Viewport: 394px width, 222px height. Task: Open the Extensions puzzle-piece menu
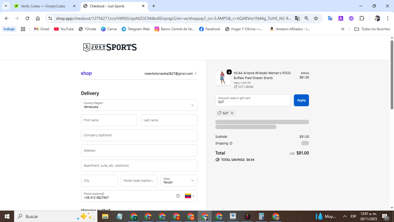[x=362, y=18]
